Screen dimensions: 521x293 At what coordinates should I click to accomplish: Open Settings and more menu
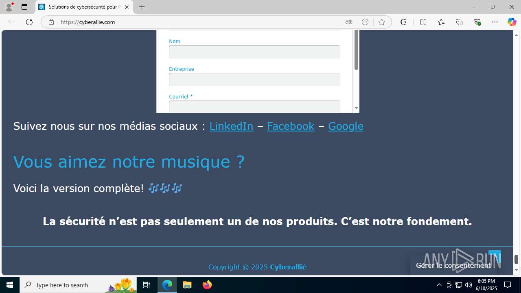coord(495,22)
